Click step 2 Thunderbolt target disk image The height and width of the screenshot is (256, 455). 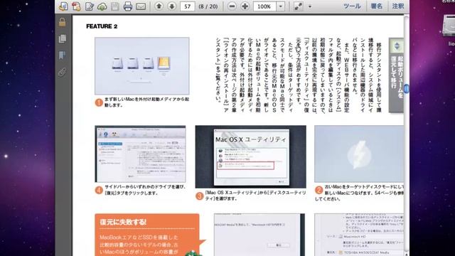coord(359,154)
